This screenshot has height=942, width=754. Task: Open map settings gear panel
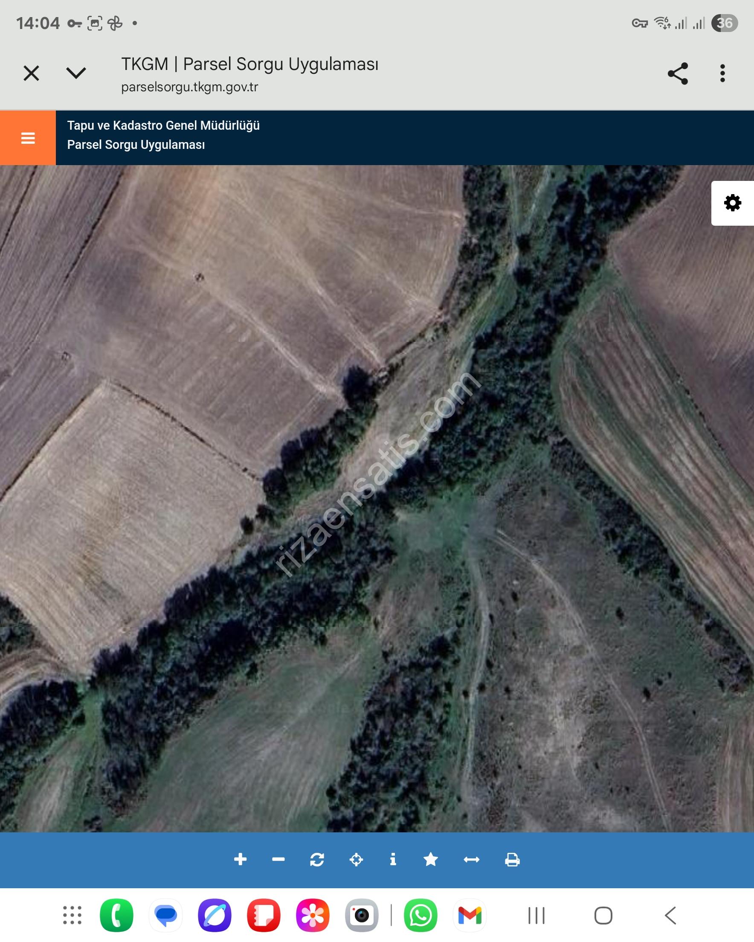click(732, 203)
